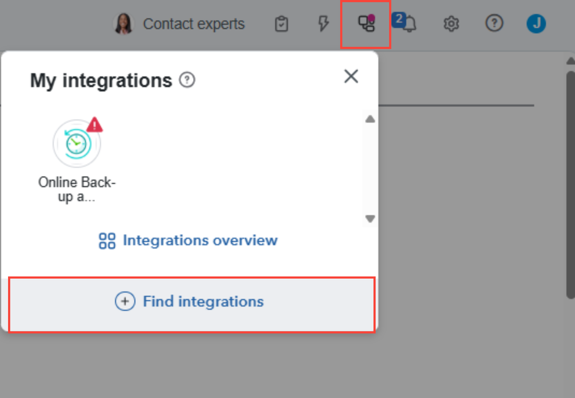Open the help tooltip next to My integrations
This screenshot has width=575, height=398.
[x=186, y=81]
